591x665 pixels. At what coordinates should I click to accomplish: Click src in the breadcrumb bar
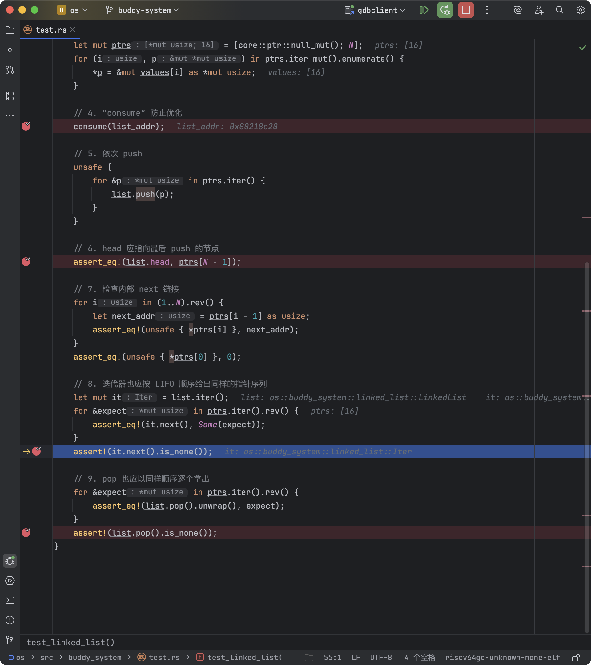46,658
